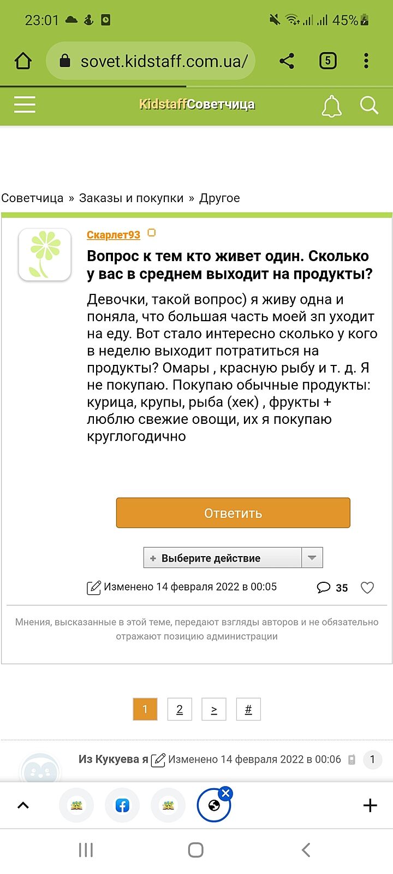Go to page 2 of thread
Screen dimensions: 393x874
[180, 710]
